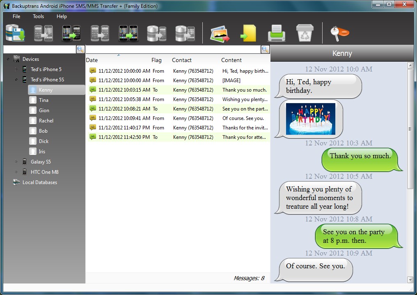Focus the message search input field
Viewport: 417px width, 295px height.
pos(173,49)
